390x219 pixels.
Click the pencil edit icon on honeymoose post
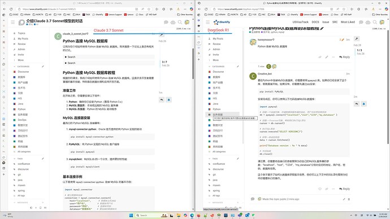coord(327,57)
